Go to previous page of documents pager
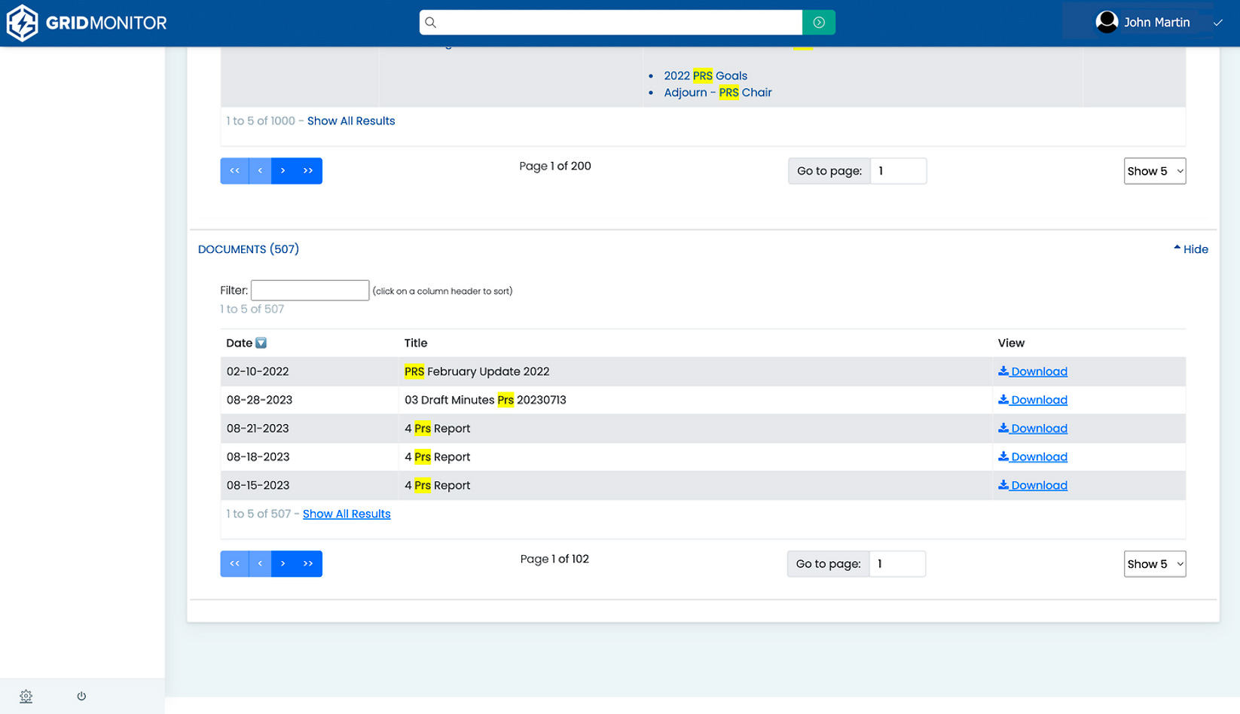The width and height of the screenshot is (1240, 714). 260,564
